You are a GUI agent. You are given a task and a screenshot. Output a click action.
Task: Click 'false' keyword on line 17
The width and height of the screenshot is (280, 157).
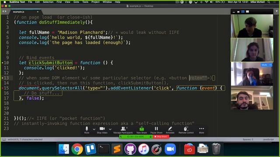[33, 98]
